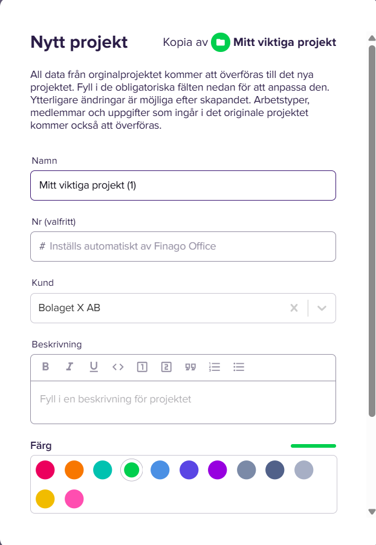Toggle bold formatting in description toolbar
376x545 pixels.
45,367
